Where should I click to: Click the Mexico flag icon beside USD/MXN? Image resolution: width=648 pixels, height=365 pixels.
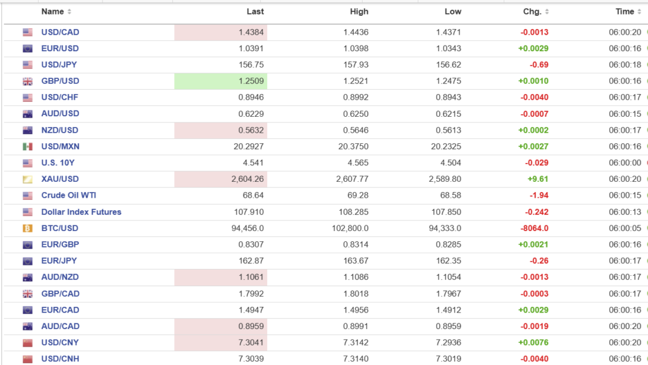tap(27, 147)
